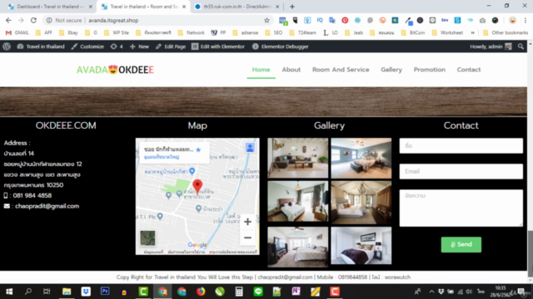Open Dropbox from the taskbar
Image resolution: width=533 pixels, height=299 pixels.
click(86, 292)
